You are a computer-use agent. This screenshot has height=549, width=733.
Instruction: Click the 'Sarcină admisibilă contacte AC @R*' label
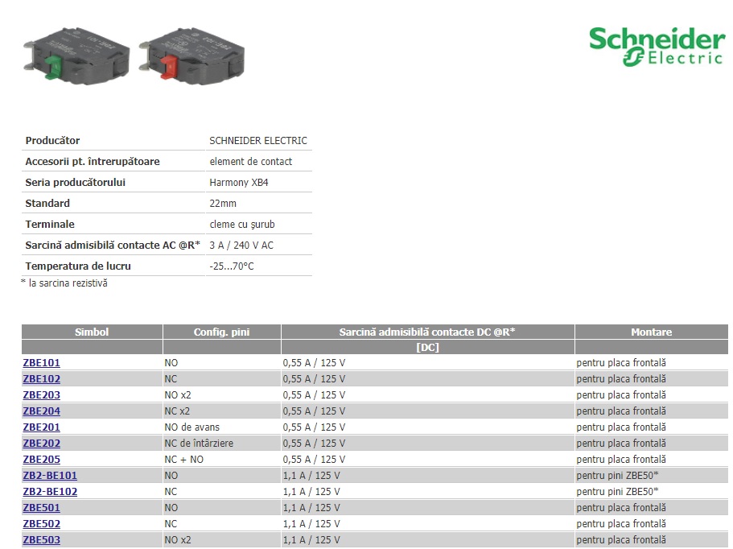tap(113, 246)
